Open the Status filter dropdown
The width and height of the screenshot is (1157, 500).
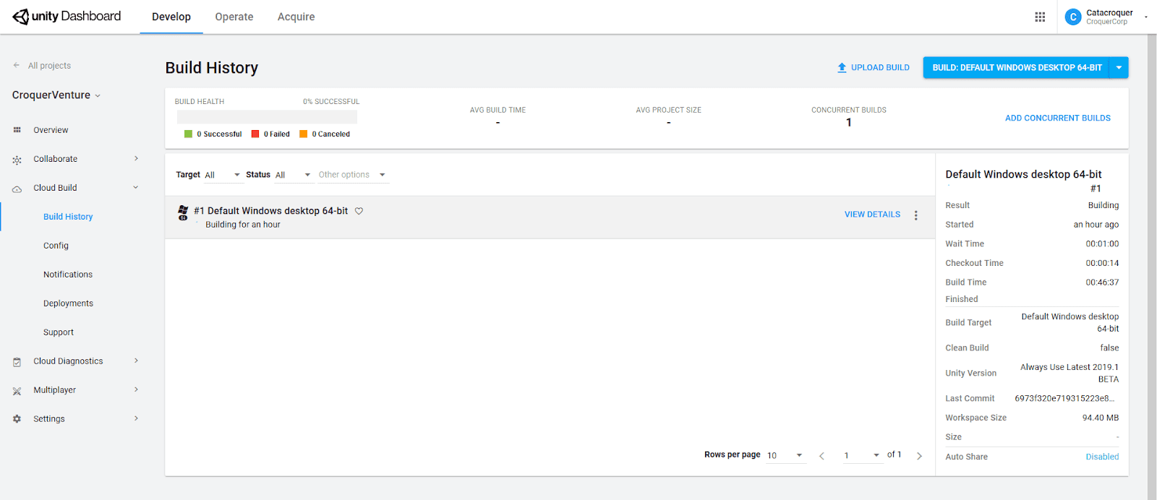pos(294,175)
